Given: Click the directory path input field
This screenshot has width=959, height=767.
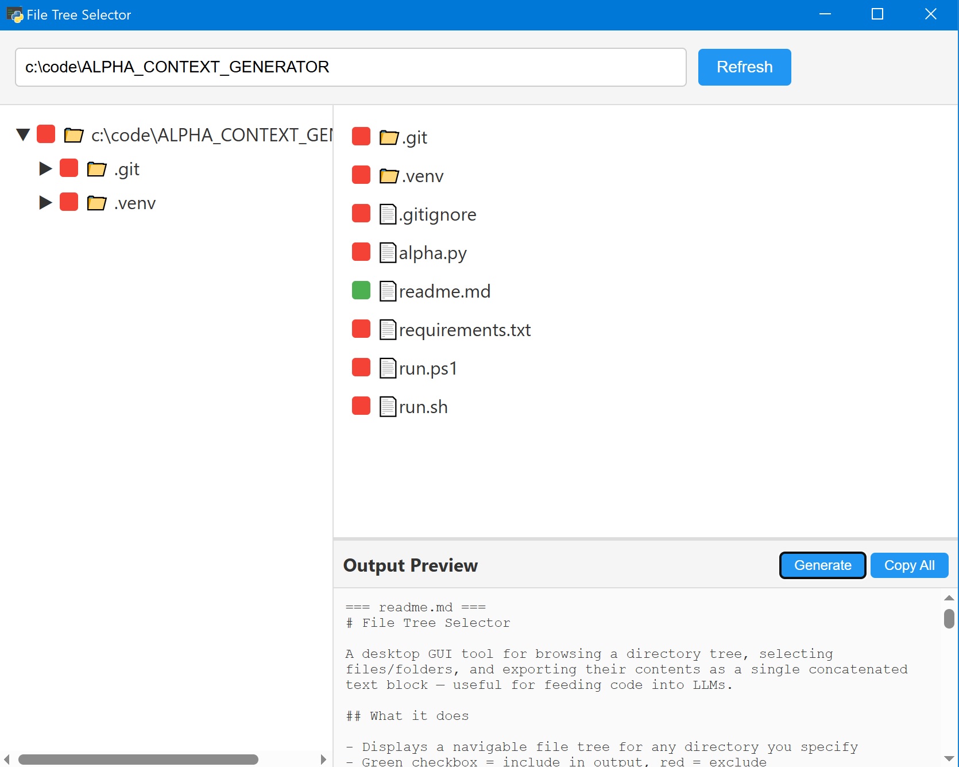Looking at the screenshot, I should pyautogui.click(x=350, y=67).
